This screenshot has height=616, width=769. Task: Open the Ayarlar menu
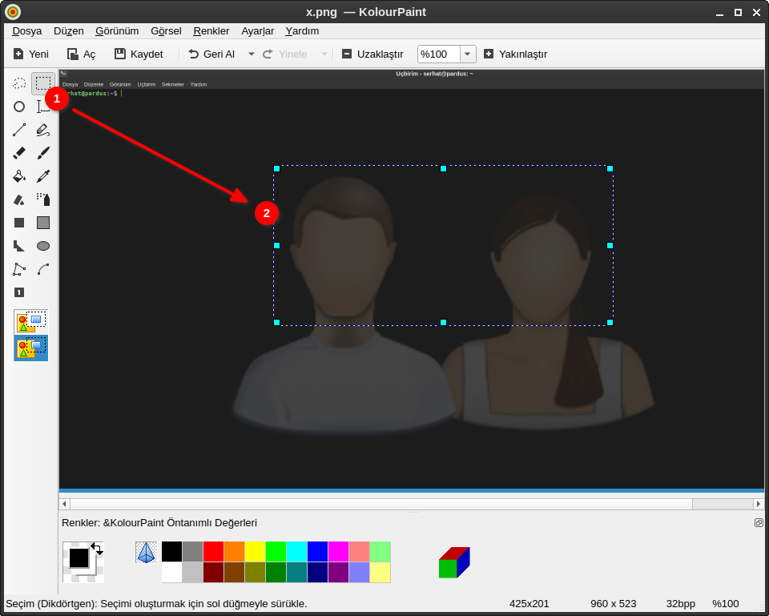coord(257,30)
